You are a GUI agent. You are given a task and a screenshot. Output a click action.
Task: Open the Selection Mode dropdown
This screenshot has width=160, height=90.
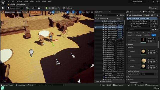coord(15,8)
